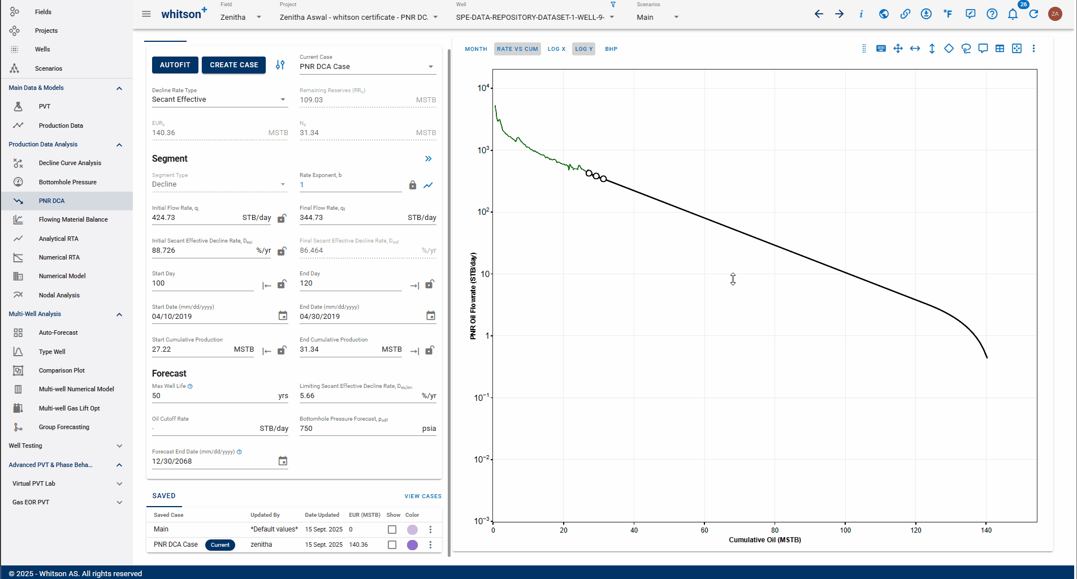Screen dimensions: 1077x579
Task: Click the AUTOFIT button
Action: click(175, 65)
